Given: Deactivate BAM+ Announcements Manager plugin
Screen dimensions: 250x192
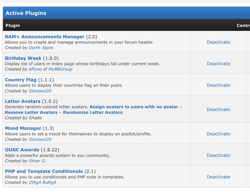Looking at the screenshot, I should pos(218,42).
